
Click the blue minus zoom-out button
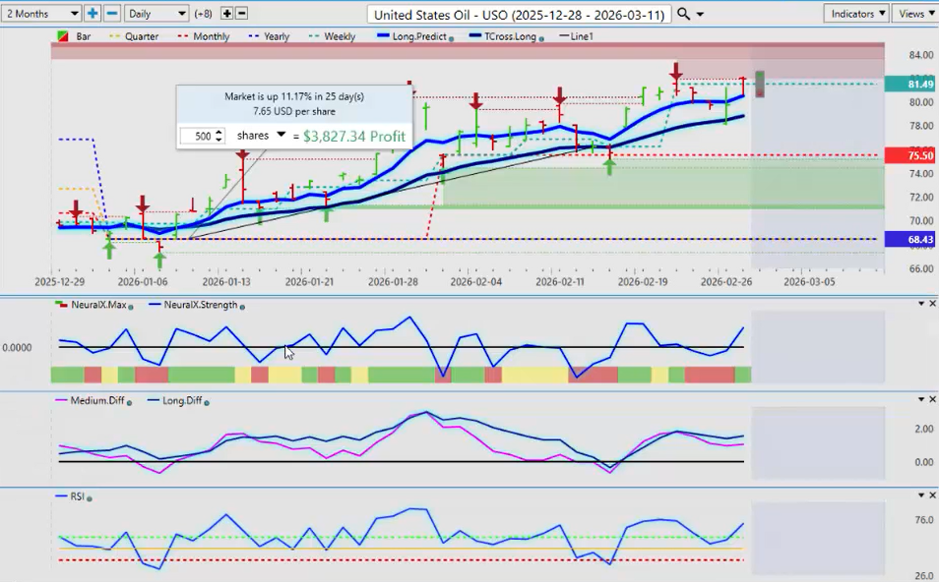click(x=112, y=14)
